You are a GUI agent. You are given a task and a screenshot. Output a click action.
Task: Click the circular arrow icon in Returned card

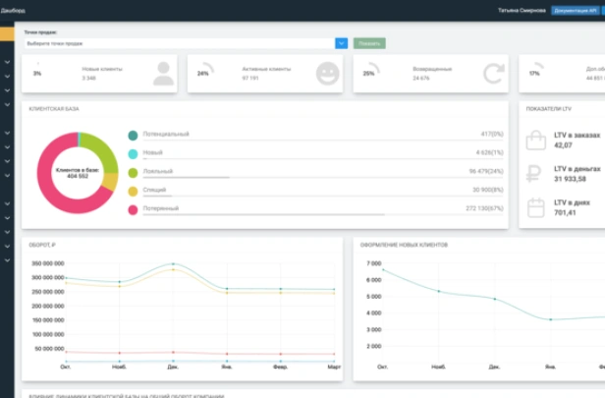click(493, 74)
